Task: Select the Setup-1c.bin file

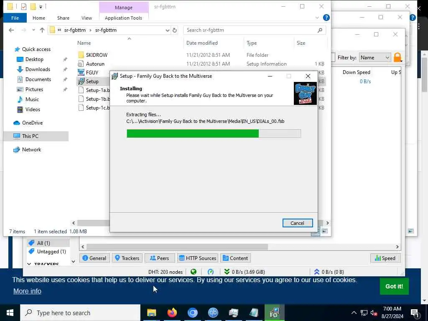Action: [97, 108]
